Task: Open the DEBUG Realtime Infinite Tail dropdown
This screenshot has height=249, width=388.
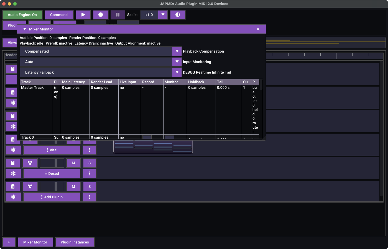Action: pos(101,72)
